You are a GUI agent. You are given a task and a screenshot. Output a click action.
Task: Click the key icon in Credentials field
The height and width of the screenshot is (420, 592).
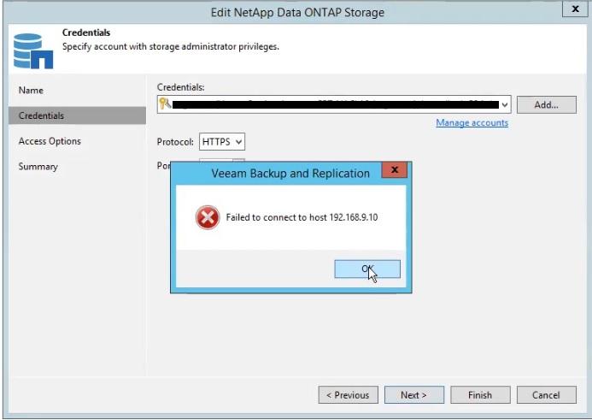click(165, 104)
